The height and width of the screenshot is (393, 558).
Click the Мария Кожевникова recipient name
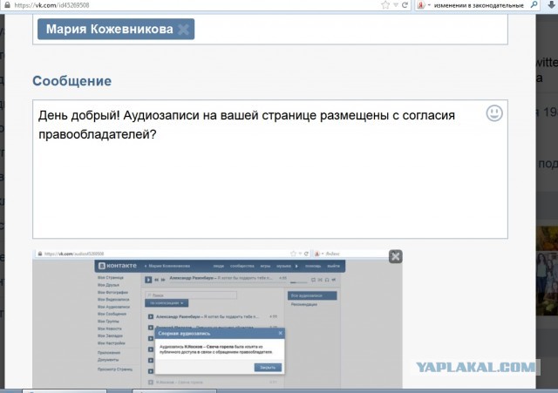110,29
